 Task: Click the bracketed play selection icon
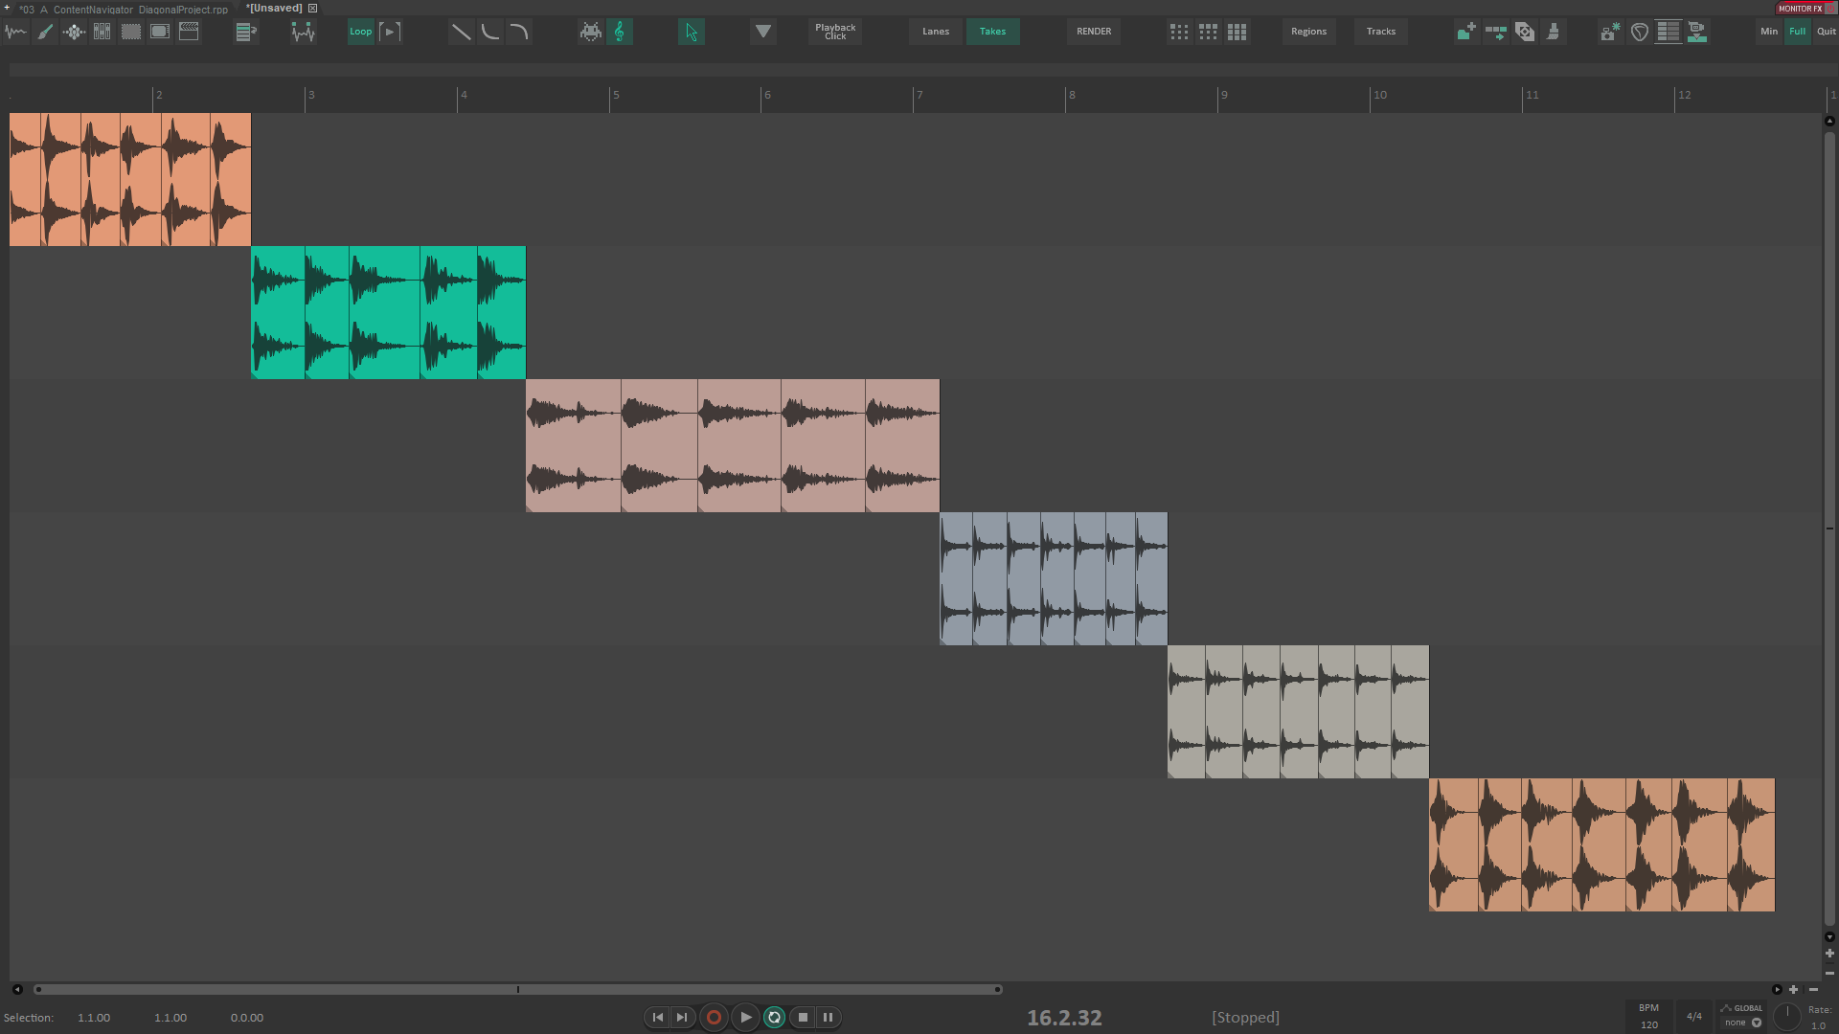click(x=390, y=32)
